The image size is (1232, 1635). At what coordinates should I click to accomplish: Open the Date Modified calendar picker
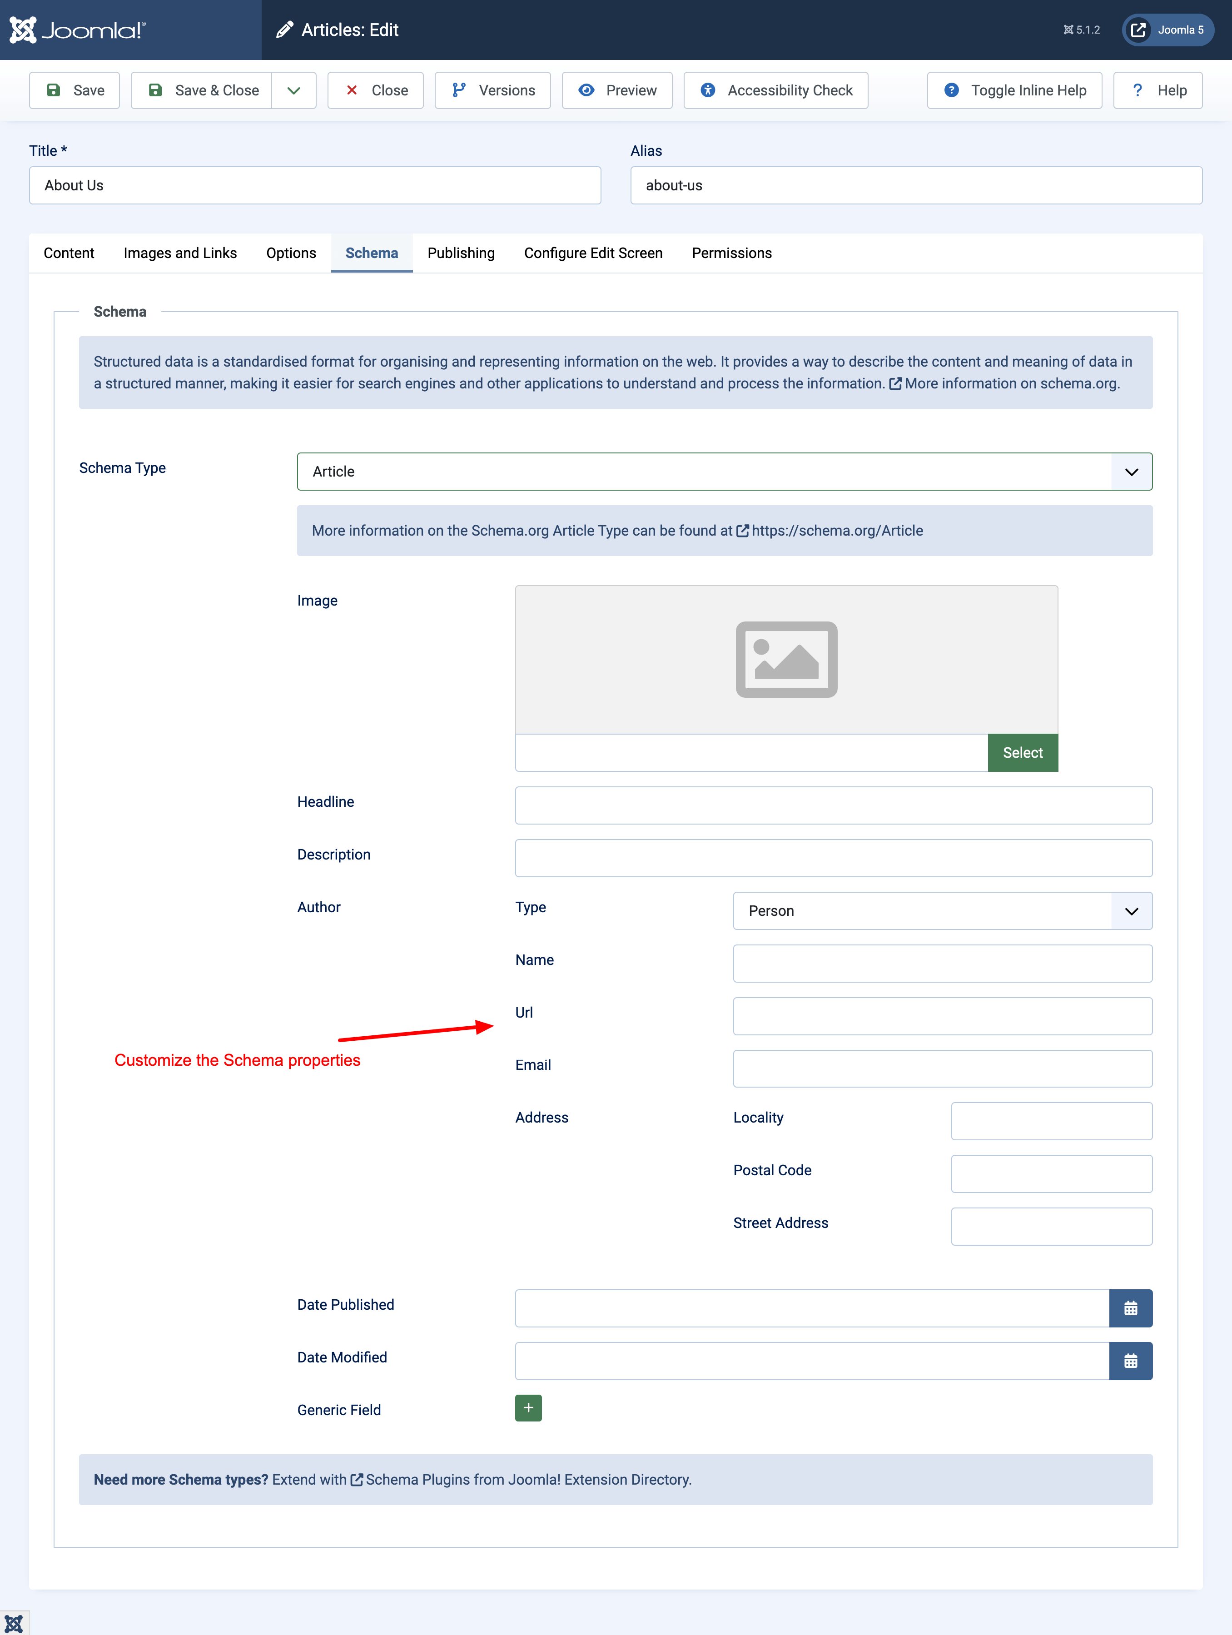tap(1131, 1361)
